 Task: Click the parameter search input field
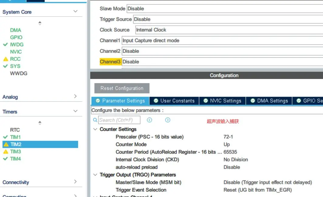pyautogui.click(x=119, y=120)
